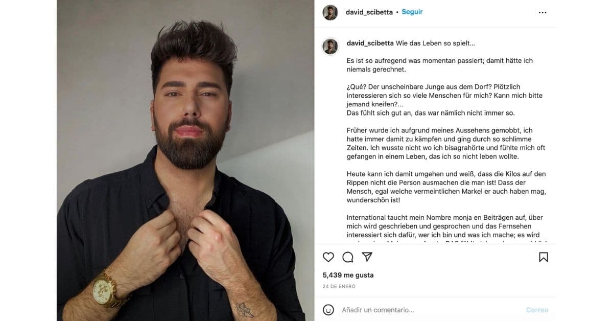Like the post with the heart icon
613x321 pixels.
[328, 257]
